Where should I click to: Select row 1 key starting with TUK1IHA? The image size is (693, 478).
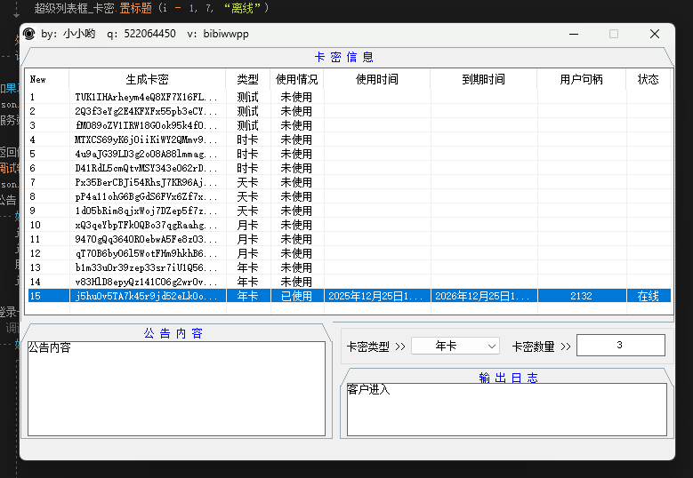coord(146,97)
